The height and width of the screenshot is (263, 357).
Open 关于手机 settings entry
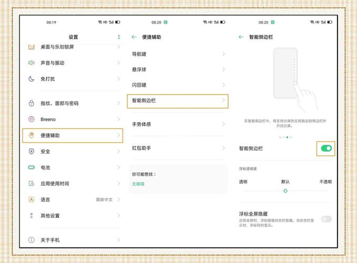(73, 240)
